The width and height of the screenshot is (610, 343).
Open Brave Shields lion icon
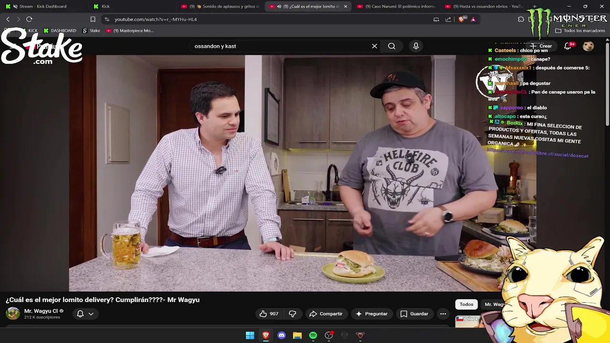[461, 19]
